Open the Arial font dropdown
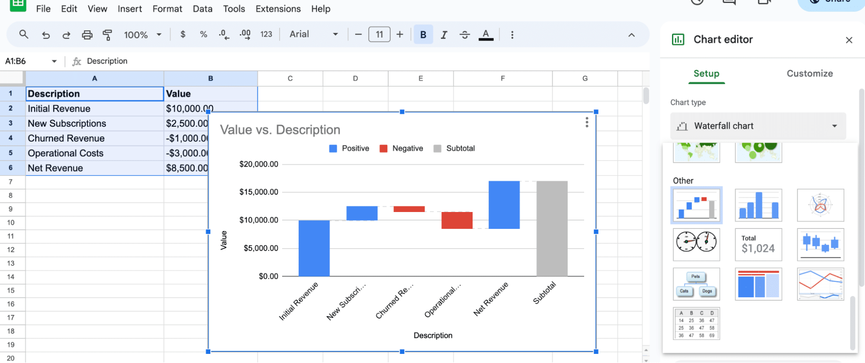 click(314, 34)
